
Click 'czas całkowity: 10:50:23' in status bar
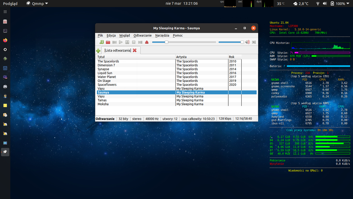point(198,119)
